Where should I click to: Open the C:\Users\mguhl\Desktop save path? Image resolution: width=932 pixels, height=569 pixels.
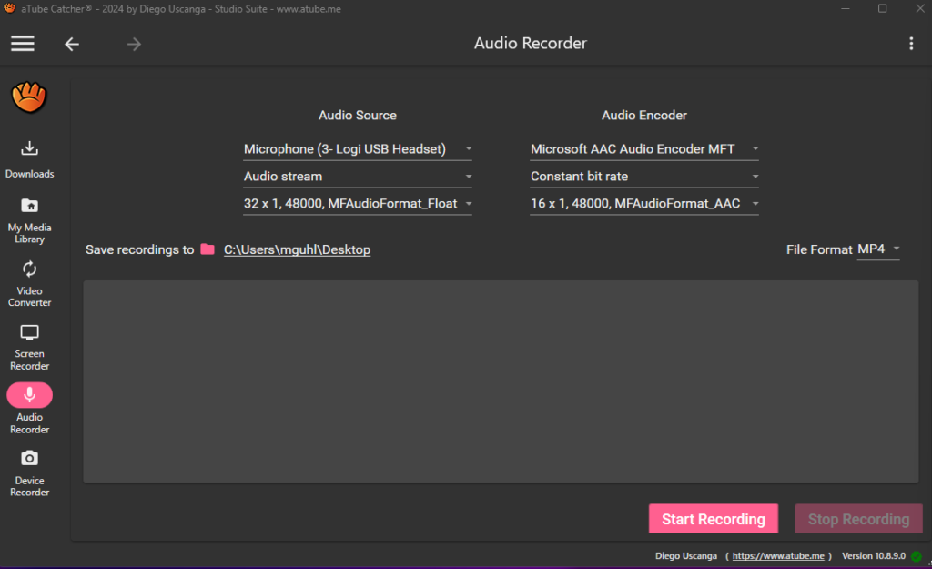click(297, 249)
